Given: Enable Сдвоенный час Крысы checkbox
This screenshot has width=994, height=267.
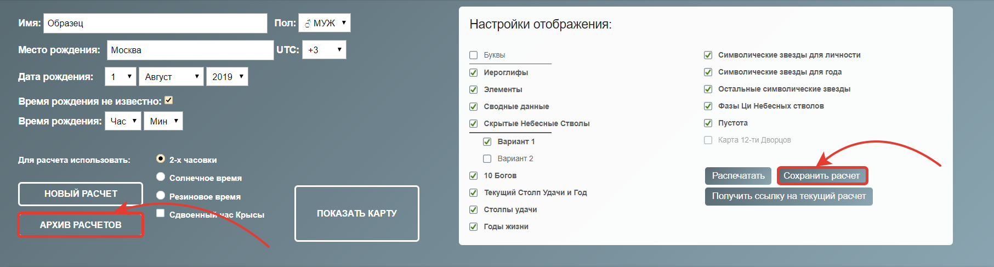Looking at the screenshot, I should tap(161, 213).
